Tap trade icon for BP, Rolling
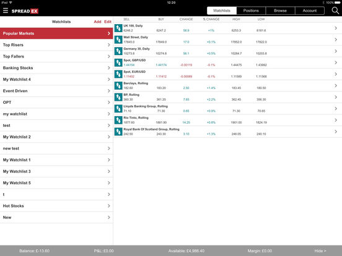Screen dimensions: 342x256 [x=118, y=97]
